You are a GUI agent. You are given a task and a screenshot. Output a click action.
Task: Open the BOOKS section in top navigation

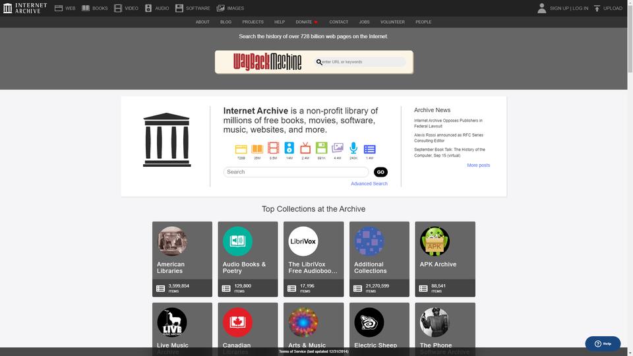coord(95,8)
